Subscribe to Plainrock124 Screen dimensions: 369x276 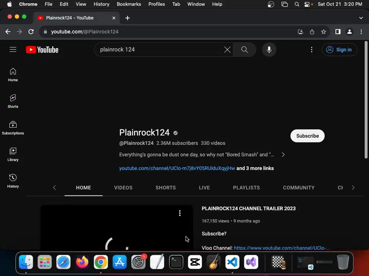[x=307, y=136]
